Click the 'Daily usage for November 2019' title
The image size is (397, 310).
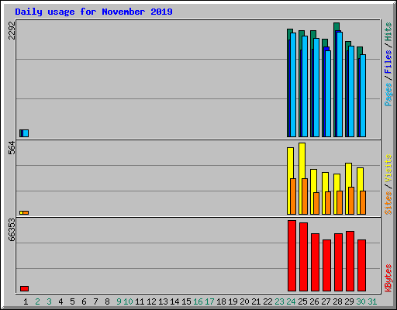[94, 12]
